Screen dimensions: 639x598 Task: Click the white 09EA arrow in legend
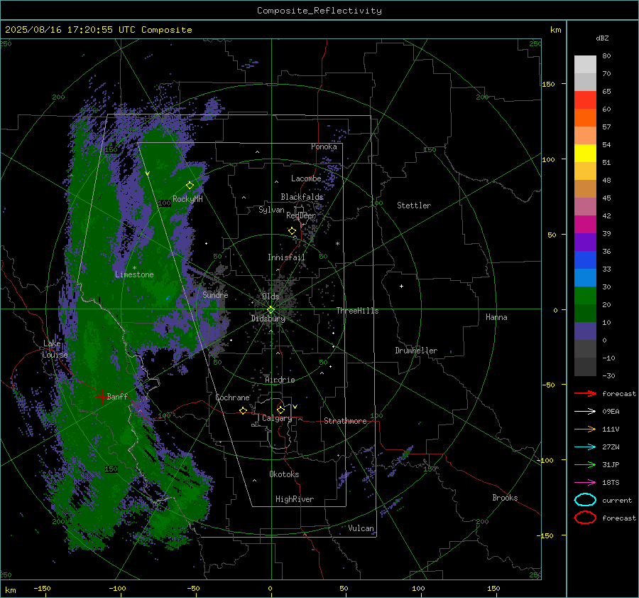coord(585,412)
